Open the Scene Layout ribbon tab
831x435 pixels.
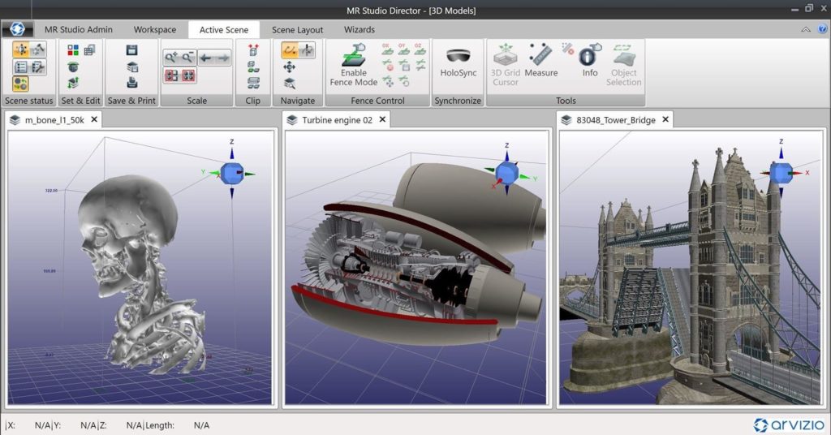pyautogui.click(x=297, y=30)
